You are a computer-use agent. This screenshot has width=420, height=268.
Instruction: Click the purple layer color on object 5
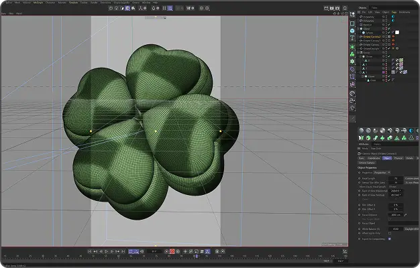point(383,72)
